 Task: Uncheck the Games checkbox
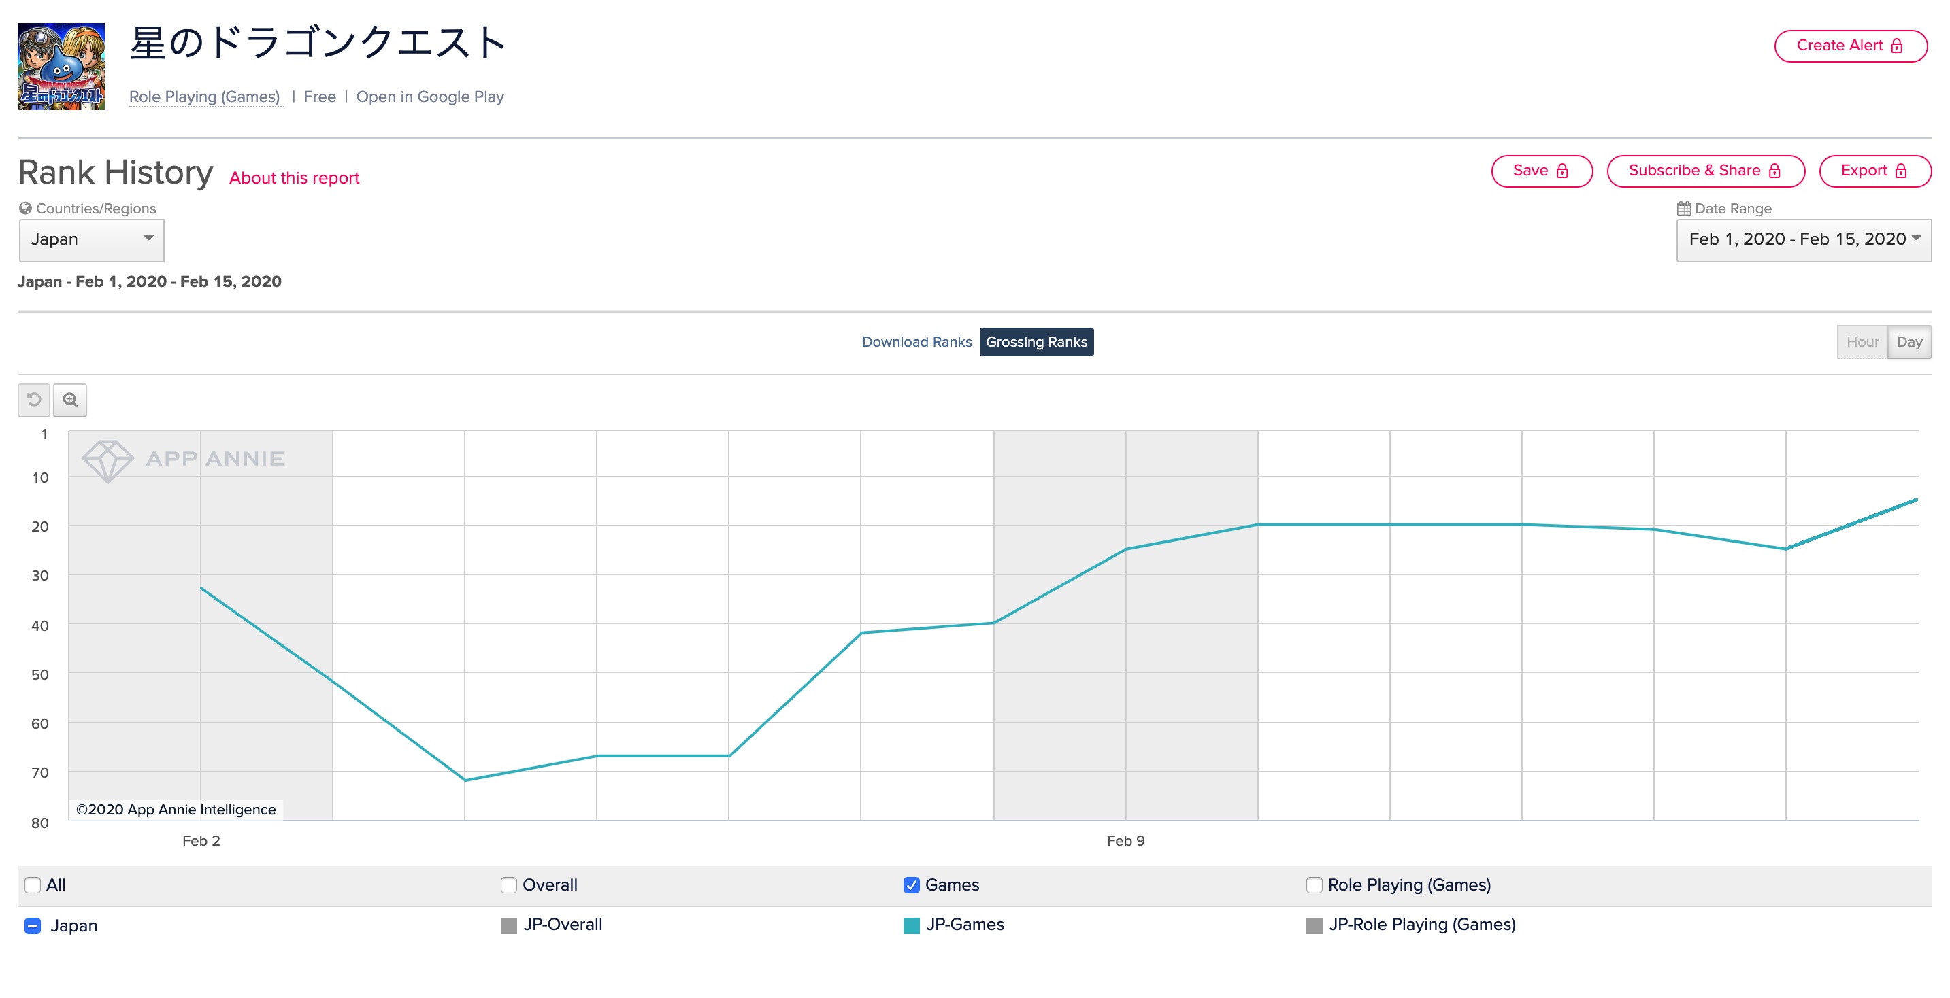[912, 884]
